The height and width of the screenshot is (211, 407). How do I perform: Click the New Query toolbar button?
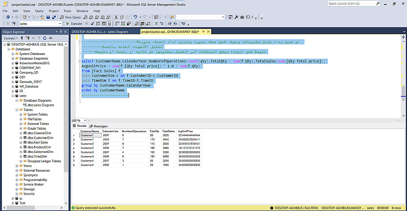click(70, 17)
